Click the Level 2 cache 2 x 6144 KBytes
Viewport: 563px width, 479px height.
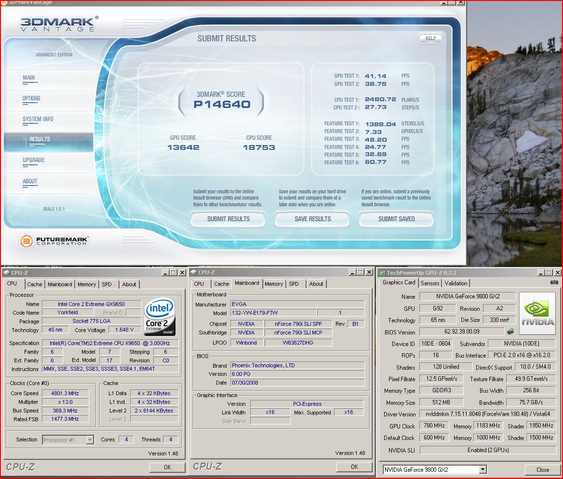(154, 411)
